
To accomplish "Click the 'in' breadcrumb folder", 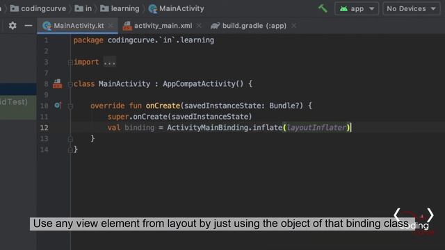I will click(83, 8).
